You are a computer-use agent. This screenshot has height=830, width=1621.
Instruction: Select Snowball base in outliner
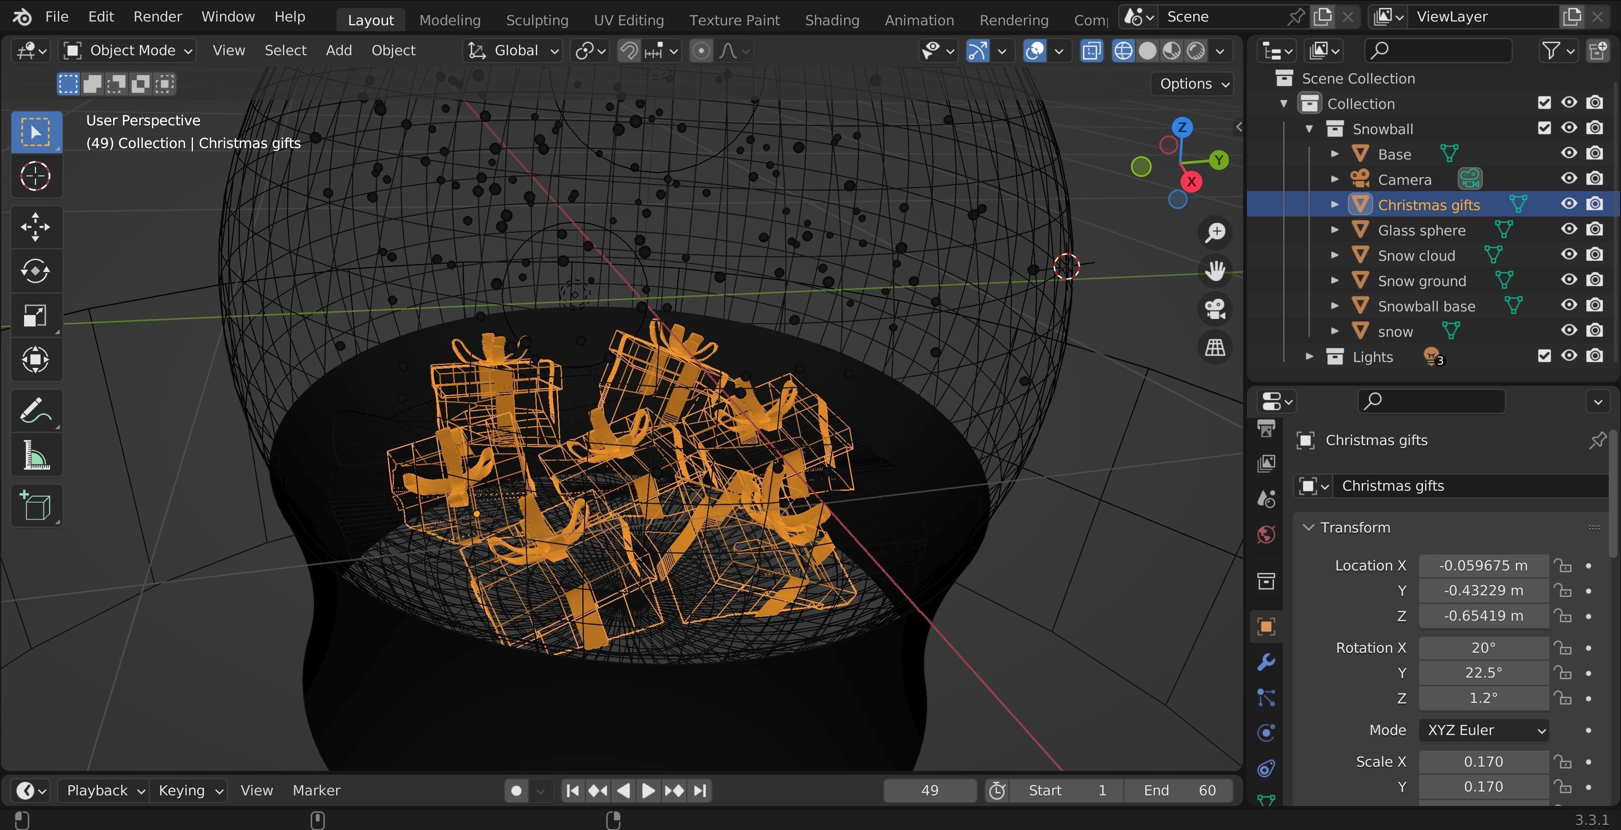coord(1426,306)
